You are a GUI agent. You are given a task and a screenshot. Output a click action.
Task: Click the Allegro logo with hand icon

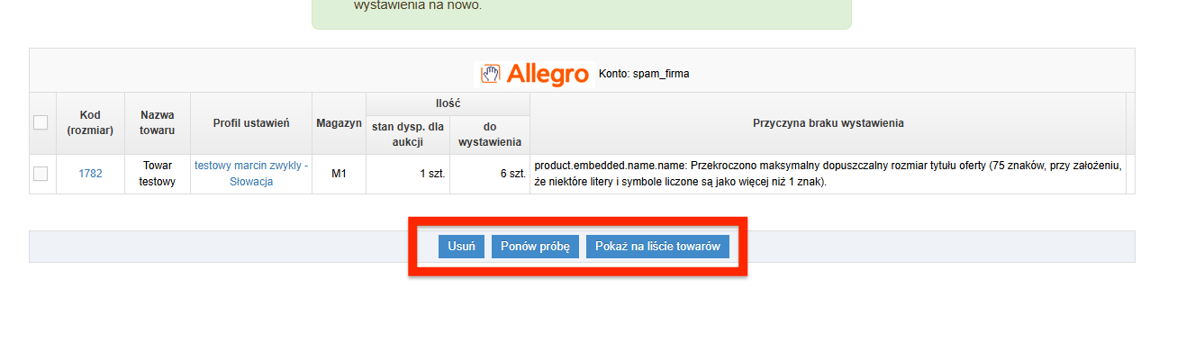tap(534, 74)
